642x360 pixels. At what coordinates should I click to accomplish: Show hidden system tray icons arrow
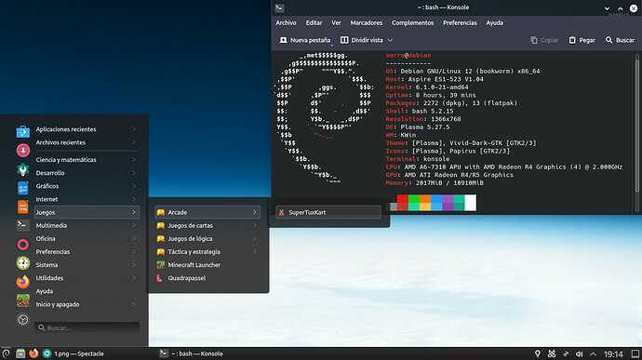(x=594, y=353)
